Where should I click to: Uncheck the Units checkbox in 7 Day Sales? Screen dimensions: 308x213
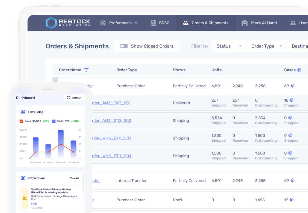54,121
